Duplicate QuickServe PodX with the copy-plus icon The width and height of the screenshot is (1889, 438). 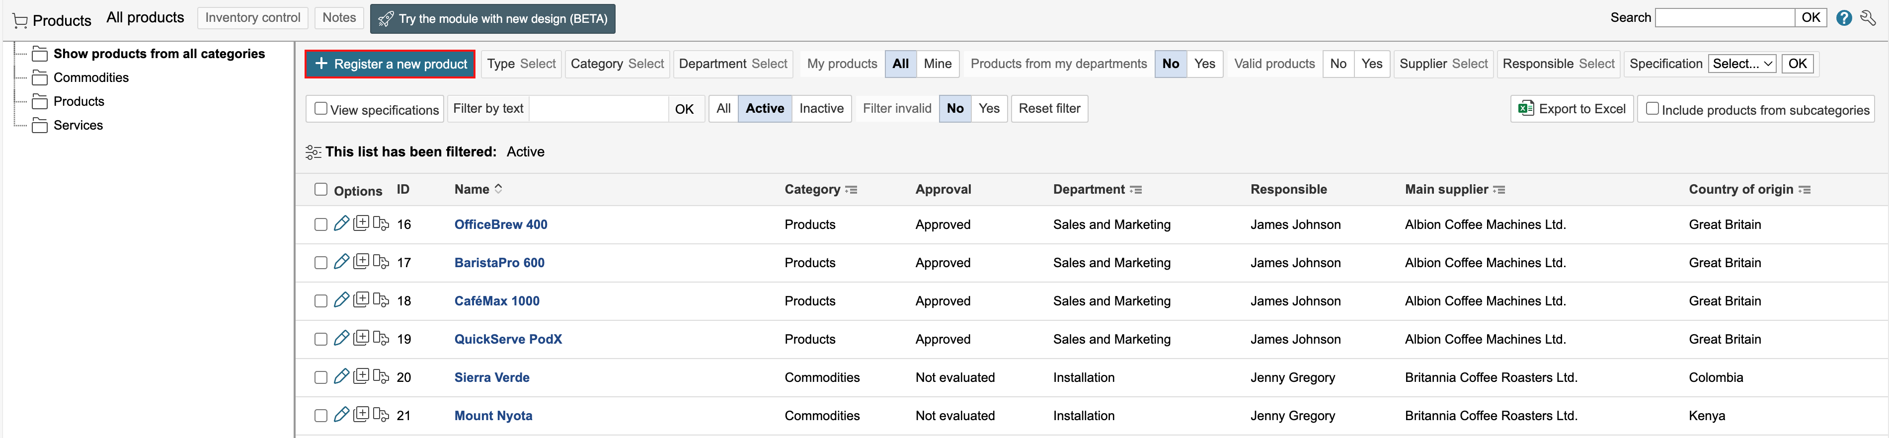coord(361,337)
